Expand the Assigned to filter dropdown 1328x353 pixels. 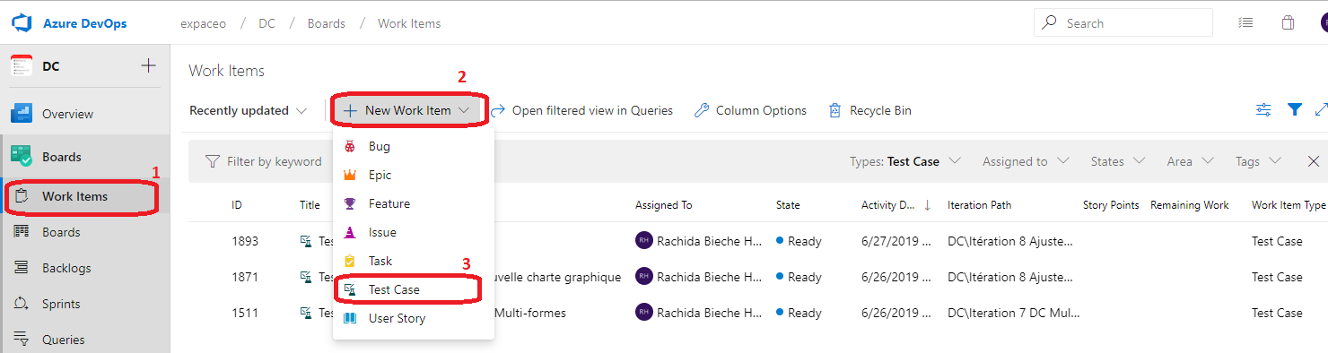coord(1026,161)
